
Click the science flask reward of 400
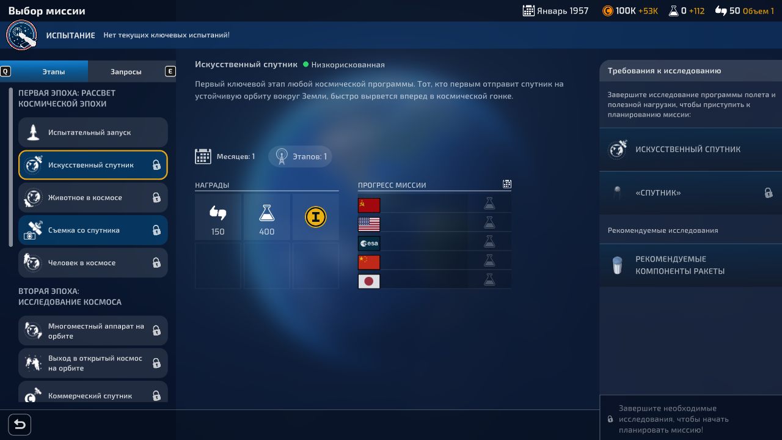click(266, 218)
